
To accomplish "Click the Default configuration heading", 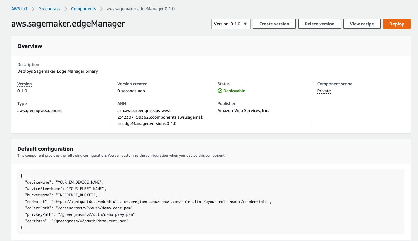I will point(45,149).
